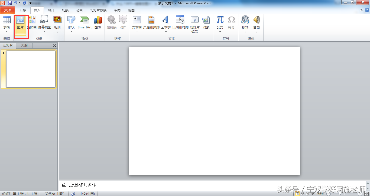Viewport: 370px width, 196px height.
Task: Open the 文件 (File) menu
Action: click(8, 10)
